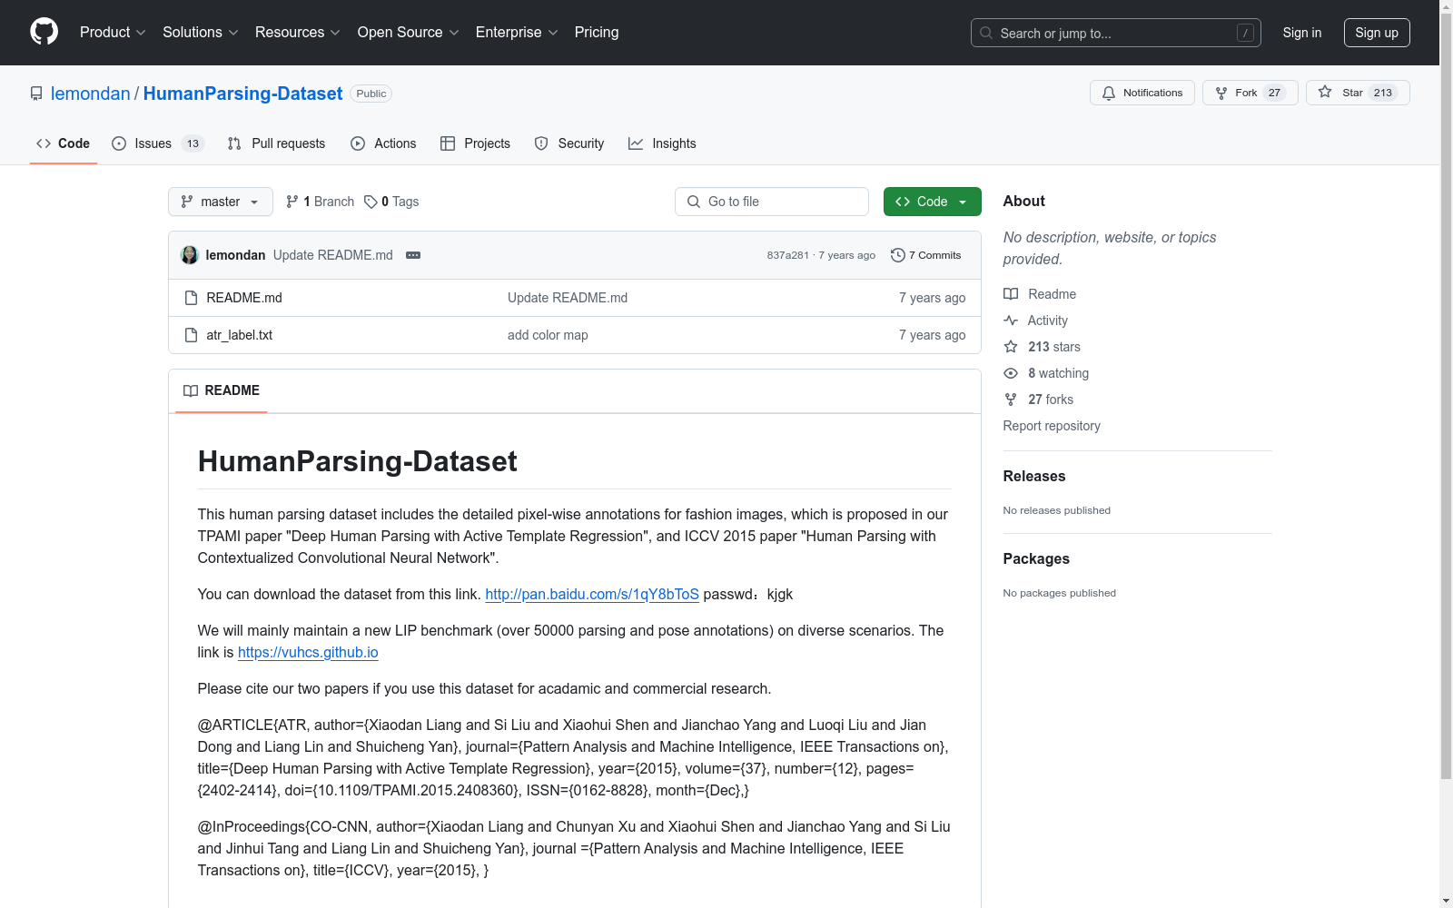Open the atr_label.txt file
The width and height of the screenshot is (1453, 908).
coord(240,335)
